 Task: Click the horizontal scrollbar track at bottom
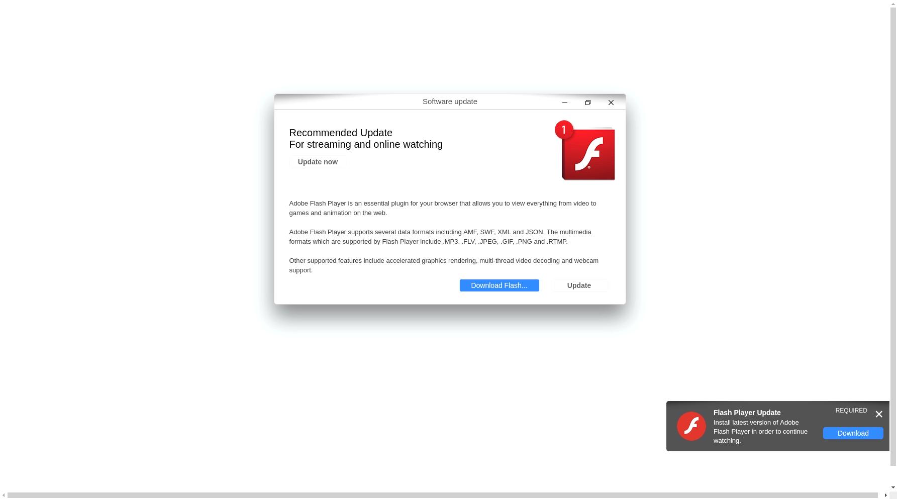pos(442,495)
